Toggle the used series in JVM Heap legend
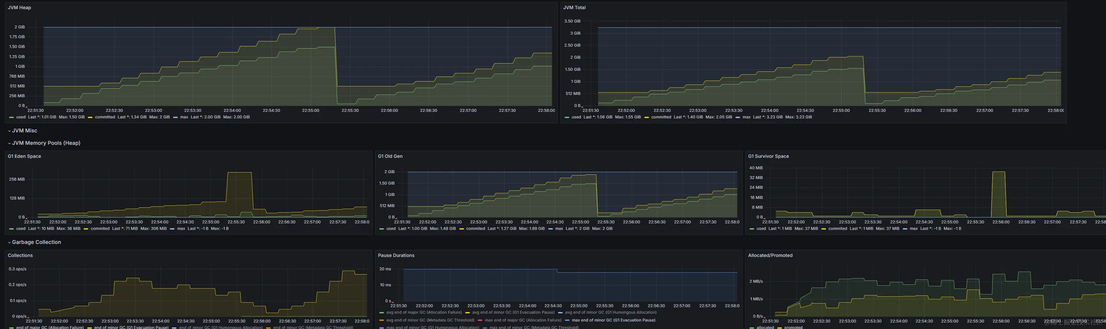The height and width of the screenshot is (329, 1106). click(x=20, y=117)
